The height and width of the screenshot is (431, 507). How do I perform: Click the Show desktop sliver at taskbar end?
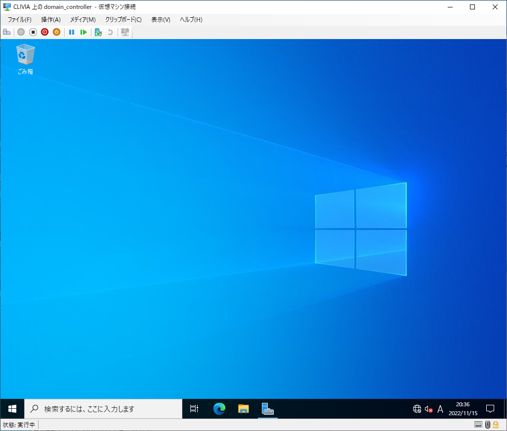pyautogui.click(x=505, y=409)
